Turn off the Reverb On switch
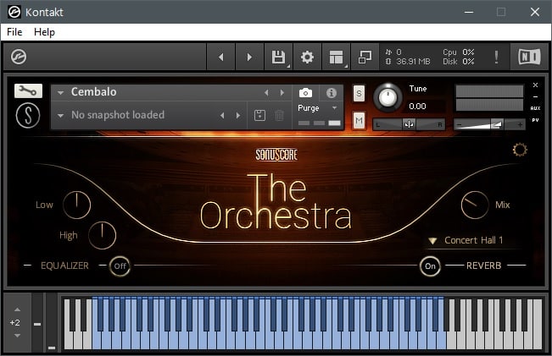This screenshot has height=356, width=552. [430, 266]
